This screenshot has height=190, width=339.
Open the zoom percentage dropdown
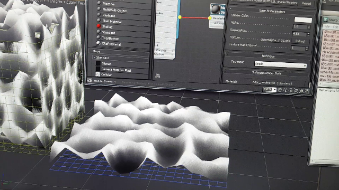(x=274, y=89)
